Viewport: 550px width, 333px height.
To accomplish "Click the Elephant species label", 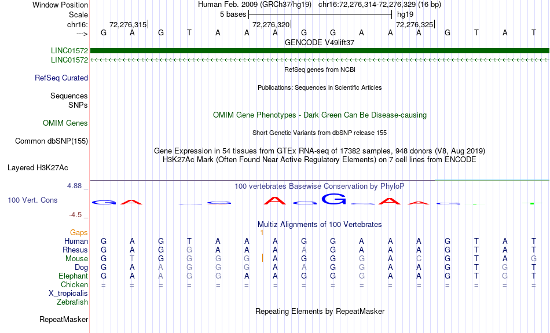I will (74, 276).
